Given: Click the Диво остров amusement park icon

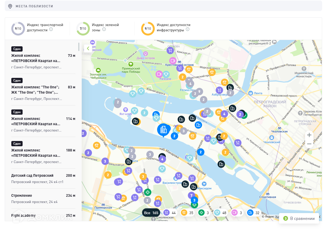Looking at the screenshot, I should pos(146,53).
